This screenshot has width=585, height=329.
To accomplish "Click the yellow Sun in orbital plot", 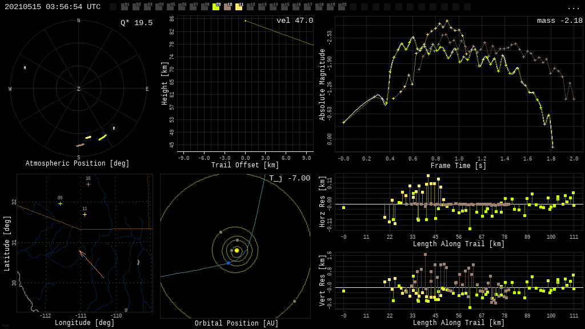I will [x=237, y=250].
